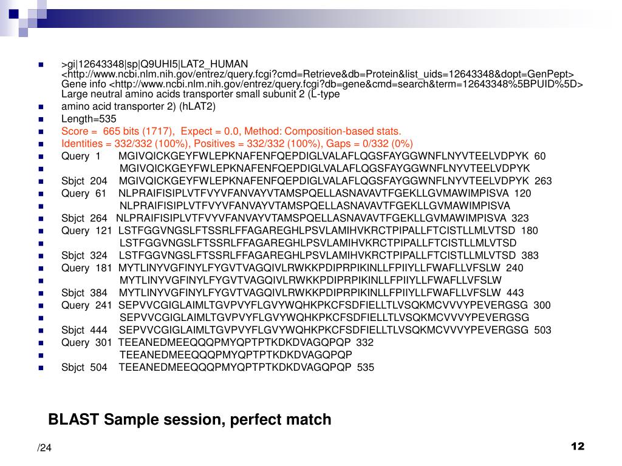622x466 pixels.
Task: Click the red Identities = 332/332 line
Action: tap(238, 143)
